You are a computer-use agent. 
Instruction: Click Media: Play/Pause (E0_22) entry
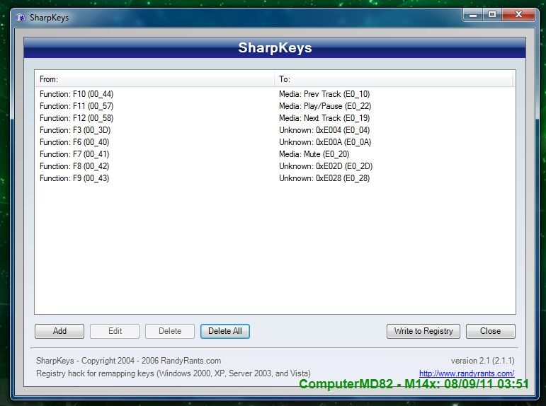[x=325, y=106]
